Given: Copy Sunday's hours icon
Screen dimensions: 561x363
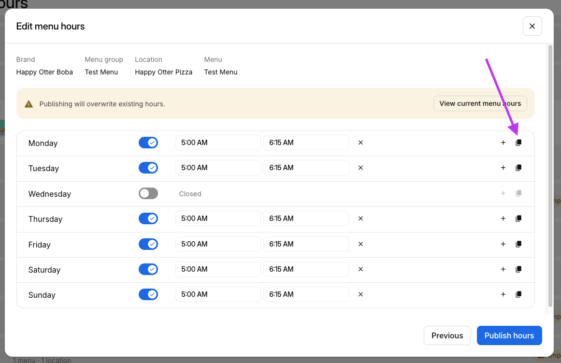Looking at the screenshot, I should click(518, 294).
